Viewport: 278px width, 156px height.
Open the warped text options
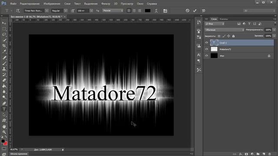click(x=156, y=11)
